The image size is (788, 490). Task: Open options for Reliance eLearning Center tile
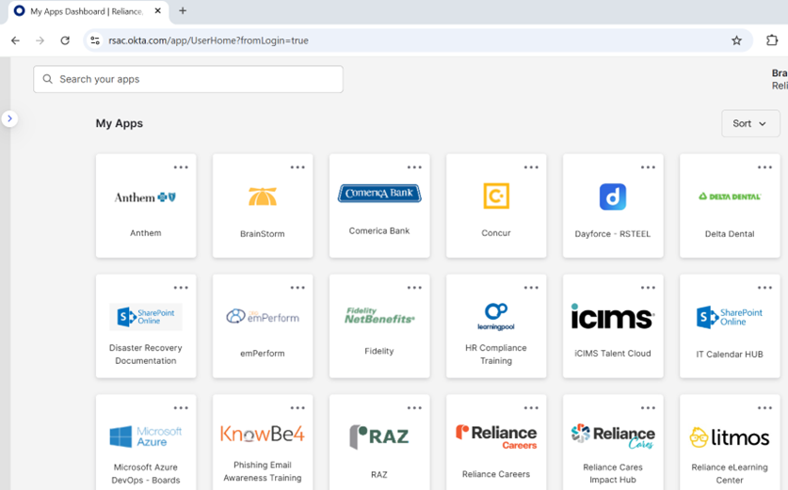[764, 408]
